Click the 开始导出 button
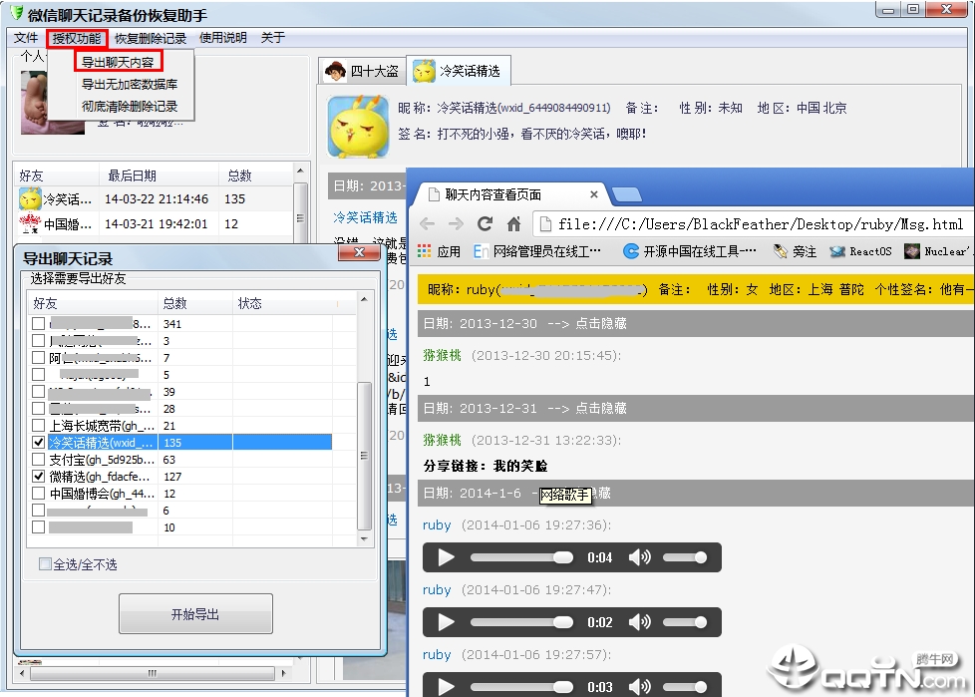The width and height of the screenshot is (975, 697). (x=195, y=614)
